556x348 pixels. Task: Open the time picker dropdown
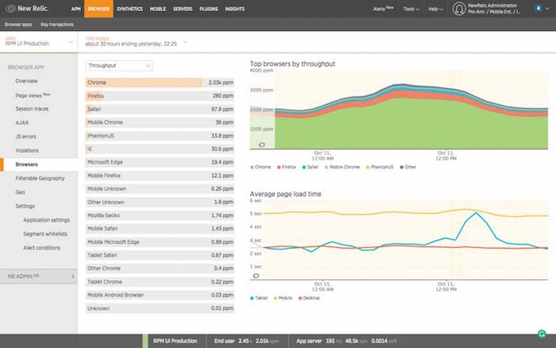point(137,42)
